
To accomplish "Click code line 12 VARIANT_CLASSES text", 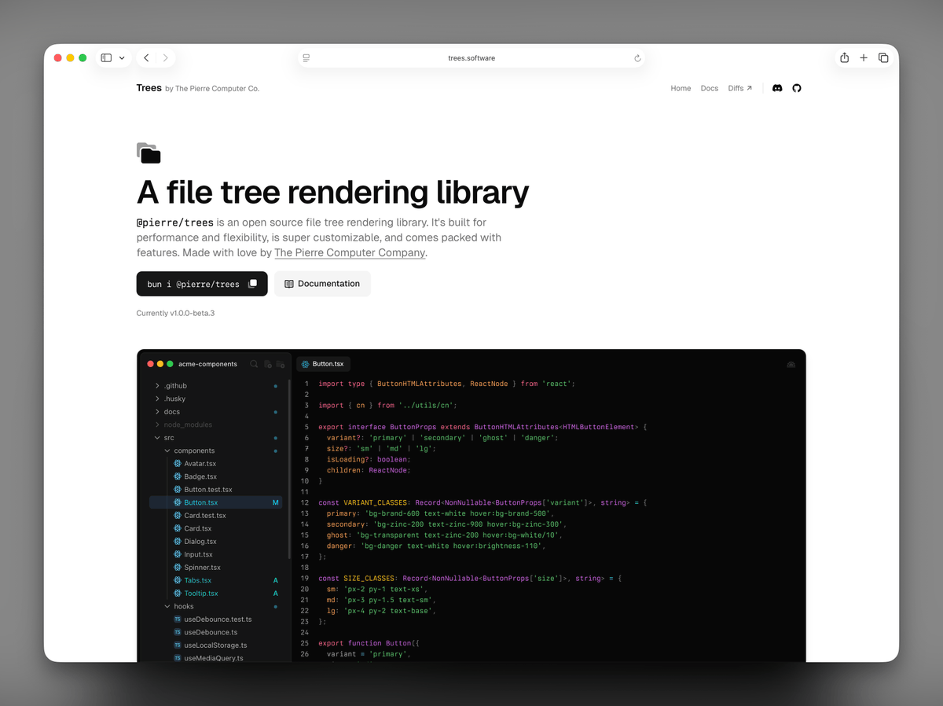I will (x=376, y=502).
